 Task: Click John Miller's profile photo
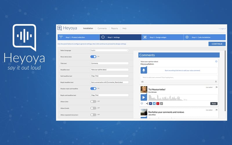pyautogui.click(x=144, y=112)
